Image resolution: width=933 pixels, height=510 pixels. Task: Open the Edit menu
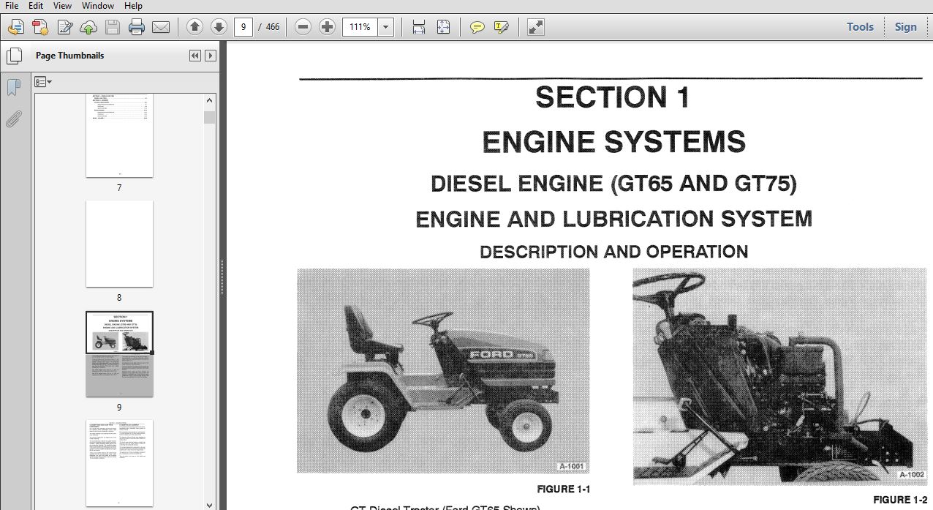point(35,6)
